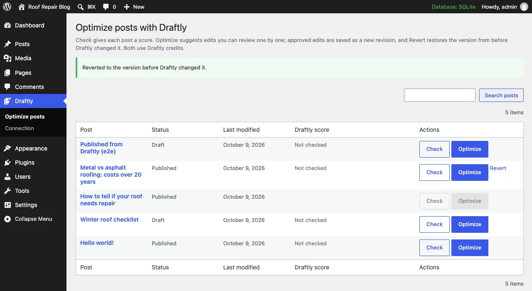This screenshot has height=291, width=532.
Task: Check the Metal vs asphalt roofing post
Action: point(434,173)
